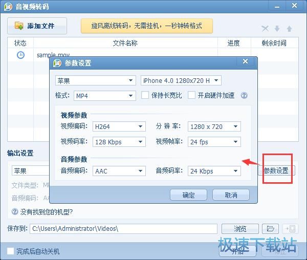307x260 pixels.
Task: Click the 浏览 browse button
Action: pyautogui.click(x=240, y=228)
